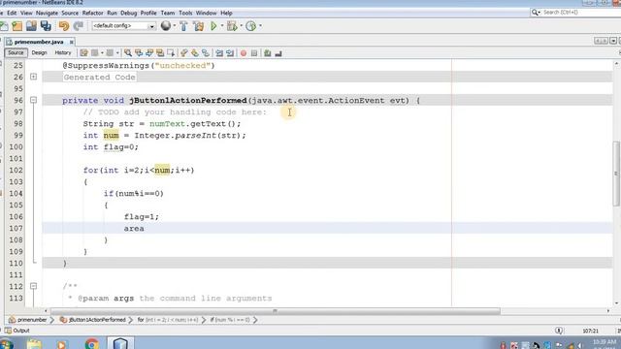The height and width of the screenshot is (349, 621).
Task: Open the View menu
Action: (26, 13)
